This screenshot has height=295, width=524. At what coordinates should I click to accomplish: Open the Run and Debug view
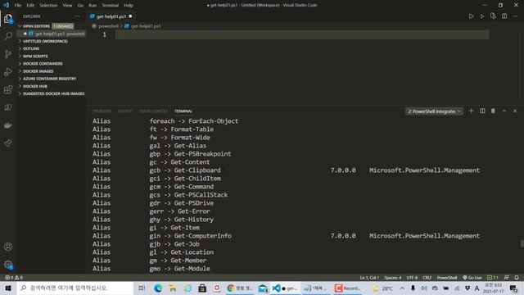[8, 72]
